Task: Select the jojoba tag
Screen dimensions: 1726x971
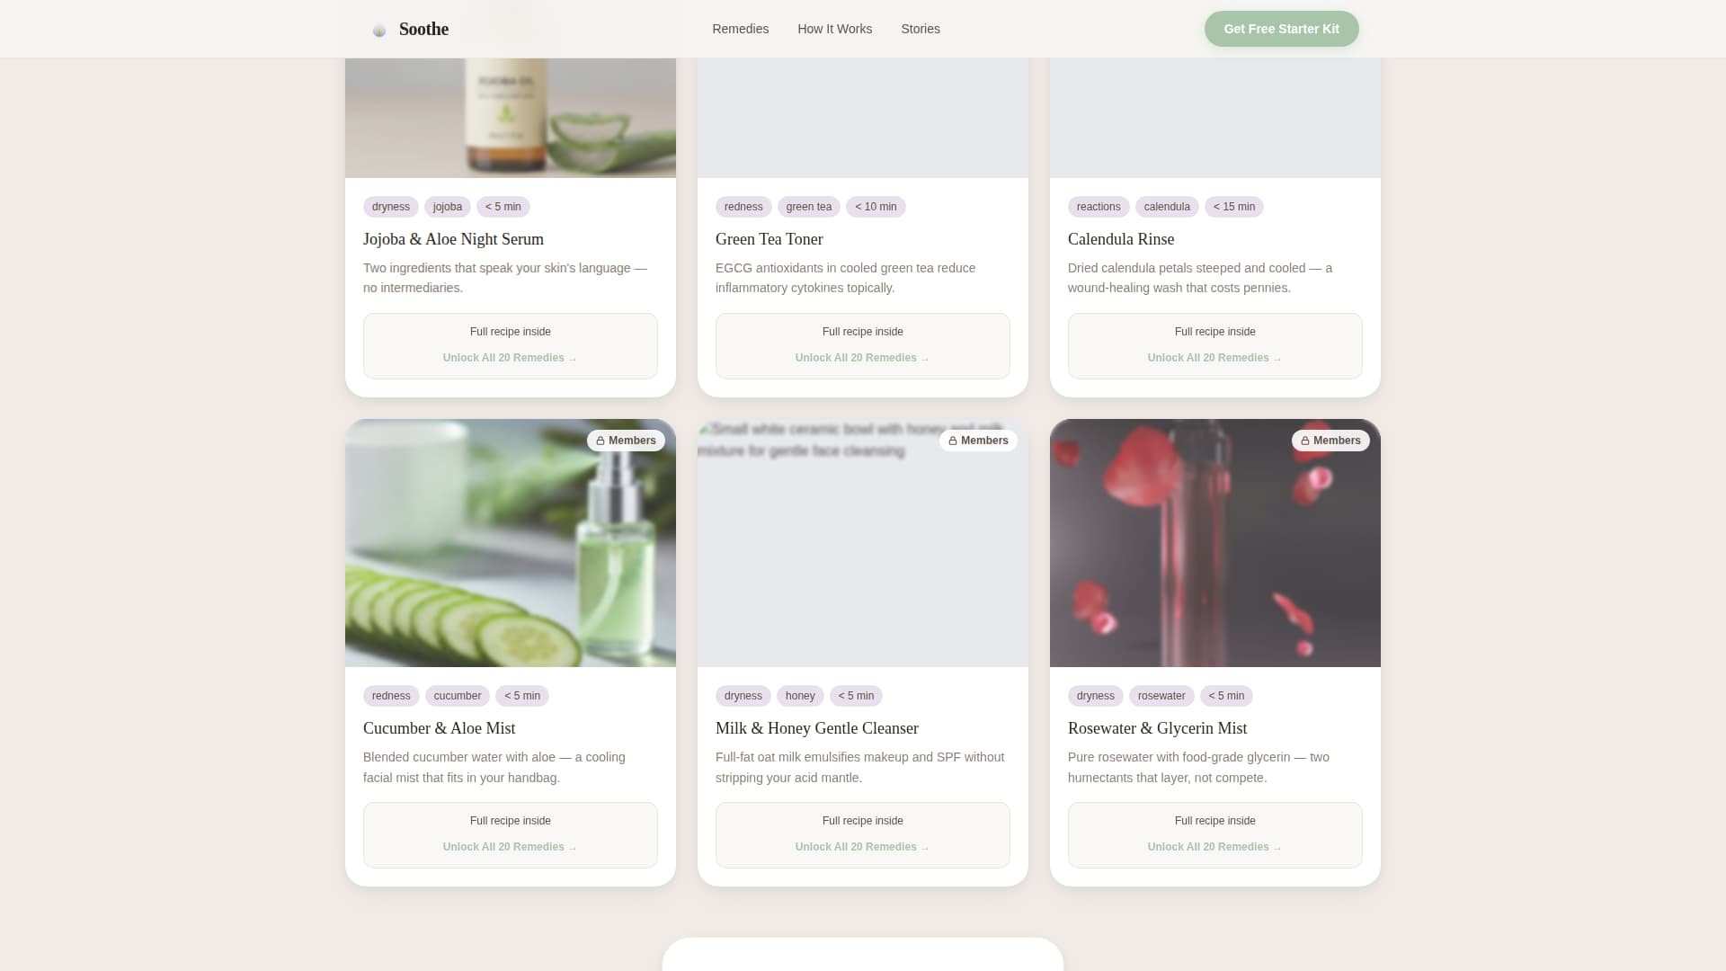Action: (x=448, y=207)
